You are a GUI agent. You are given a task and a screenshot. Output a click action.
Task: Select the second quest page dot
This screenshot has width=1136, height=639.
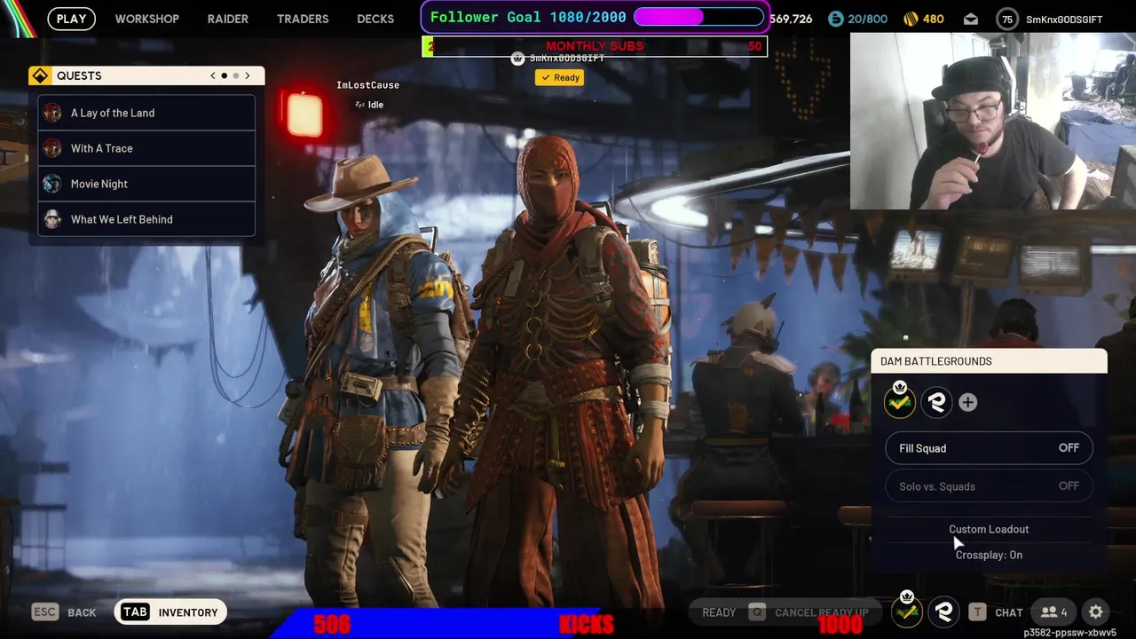coord(235,75)
